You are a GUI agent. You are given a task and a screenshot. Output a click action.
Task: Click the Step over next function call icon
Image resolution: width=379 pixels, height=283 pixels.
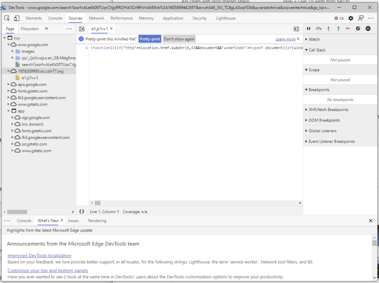tap(319, 28)
